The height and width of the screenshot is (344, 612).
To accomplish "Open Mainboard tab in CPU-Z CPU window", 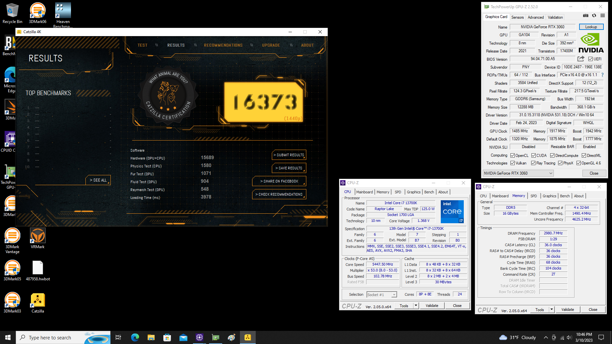I will click(x=365, y=192).
